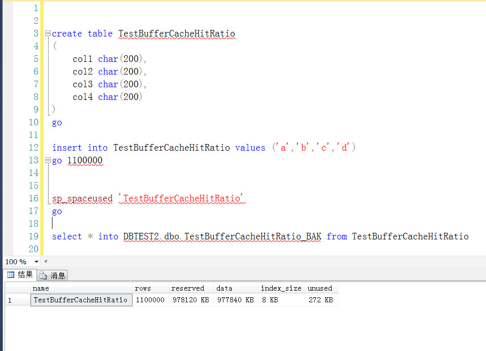
Task: Select row 1 header in results grid
Action: point(18,300)
